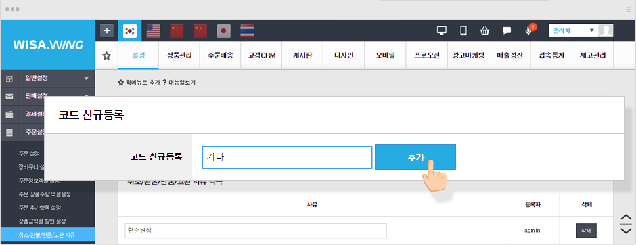Open the 재고관리 tab

pyautogui.click(x=593, y=55)
